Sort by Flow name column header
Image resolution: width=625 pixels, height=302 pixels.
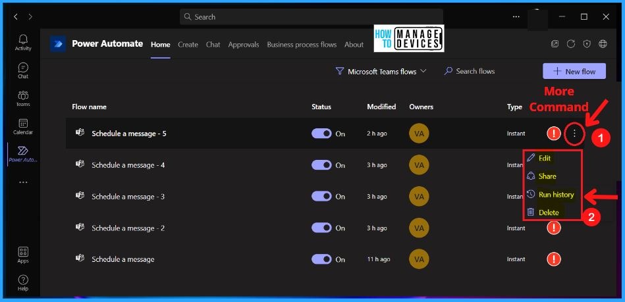(90, 107)
